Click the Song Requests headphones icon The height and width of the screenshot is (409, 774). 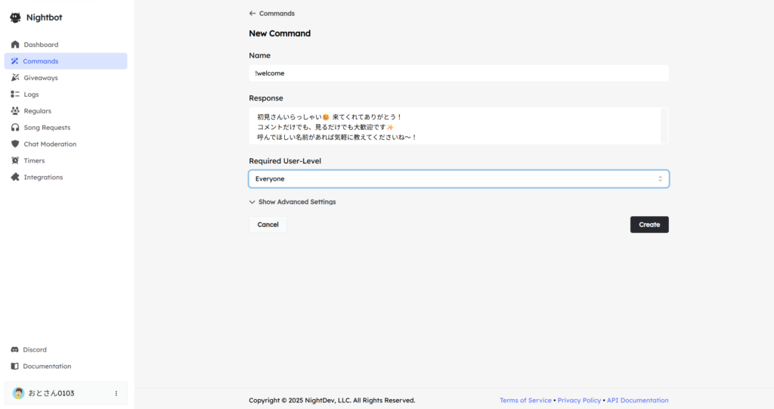(x=15, y=128)
